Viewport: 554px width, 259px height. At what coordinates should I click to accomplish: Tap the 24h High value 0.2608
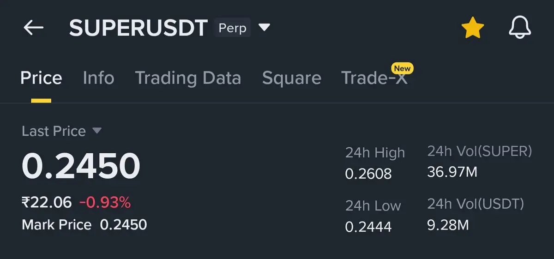(x=368, y=174)
